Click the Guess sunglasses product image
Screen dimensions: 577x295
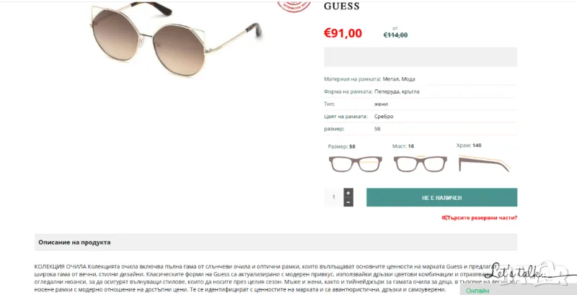point(176,38)
